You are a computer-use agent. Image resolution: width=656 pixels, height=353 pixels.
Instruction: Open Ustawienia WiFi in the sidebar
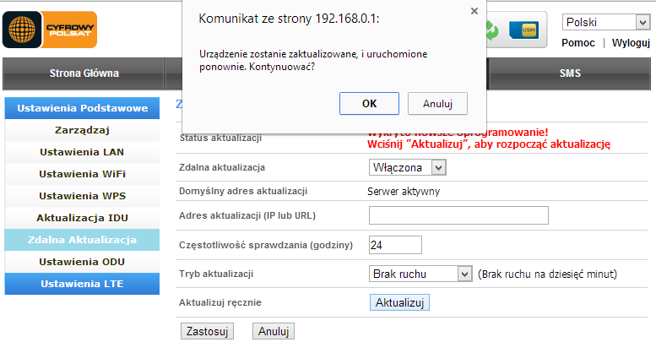(x=82, y=174)
